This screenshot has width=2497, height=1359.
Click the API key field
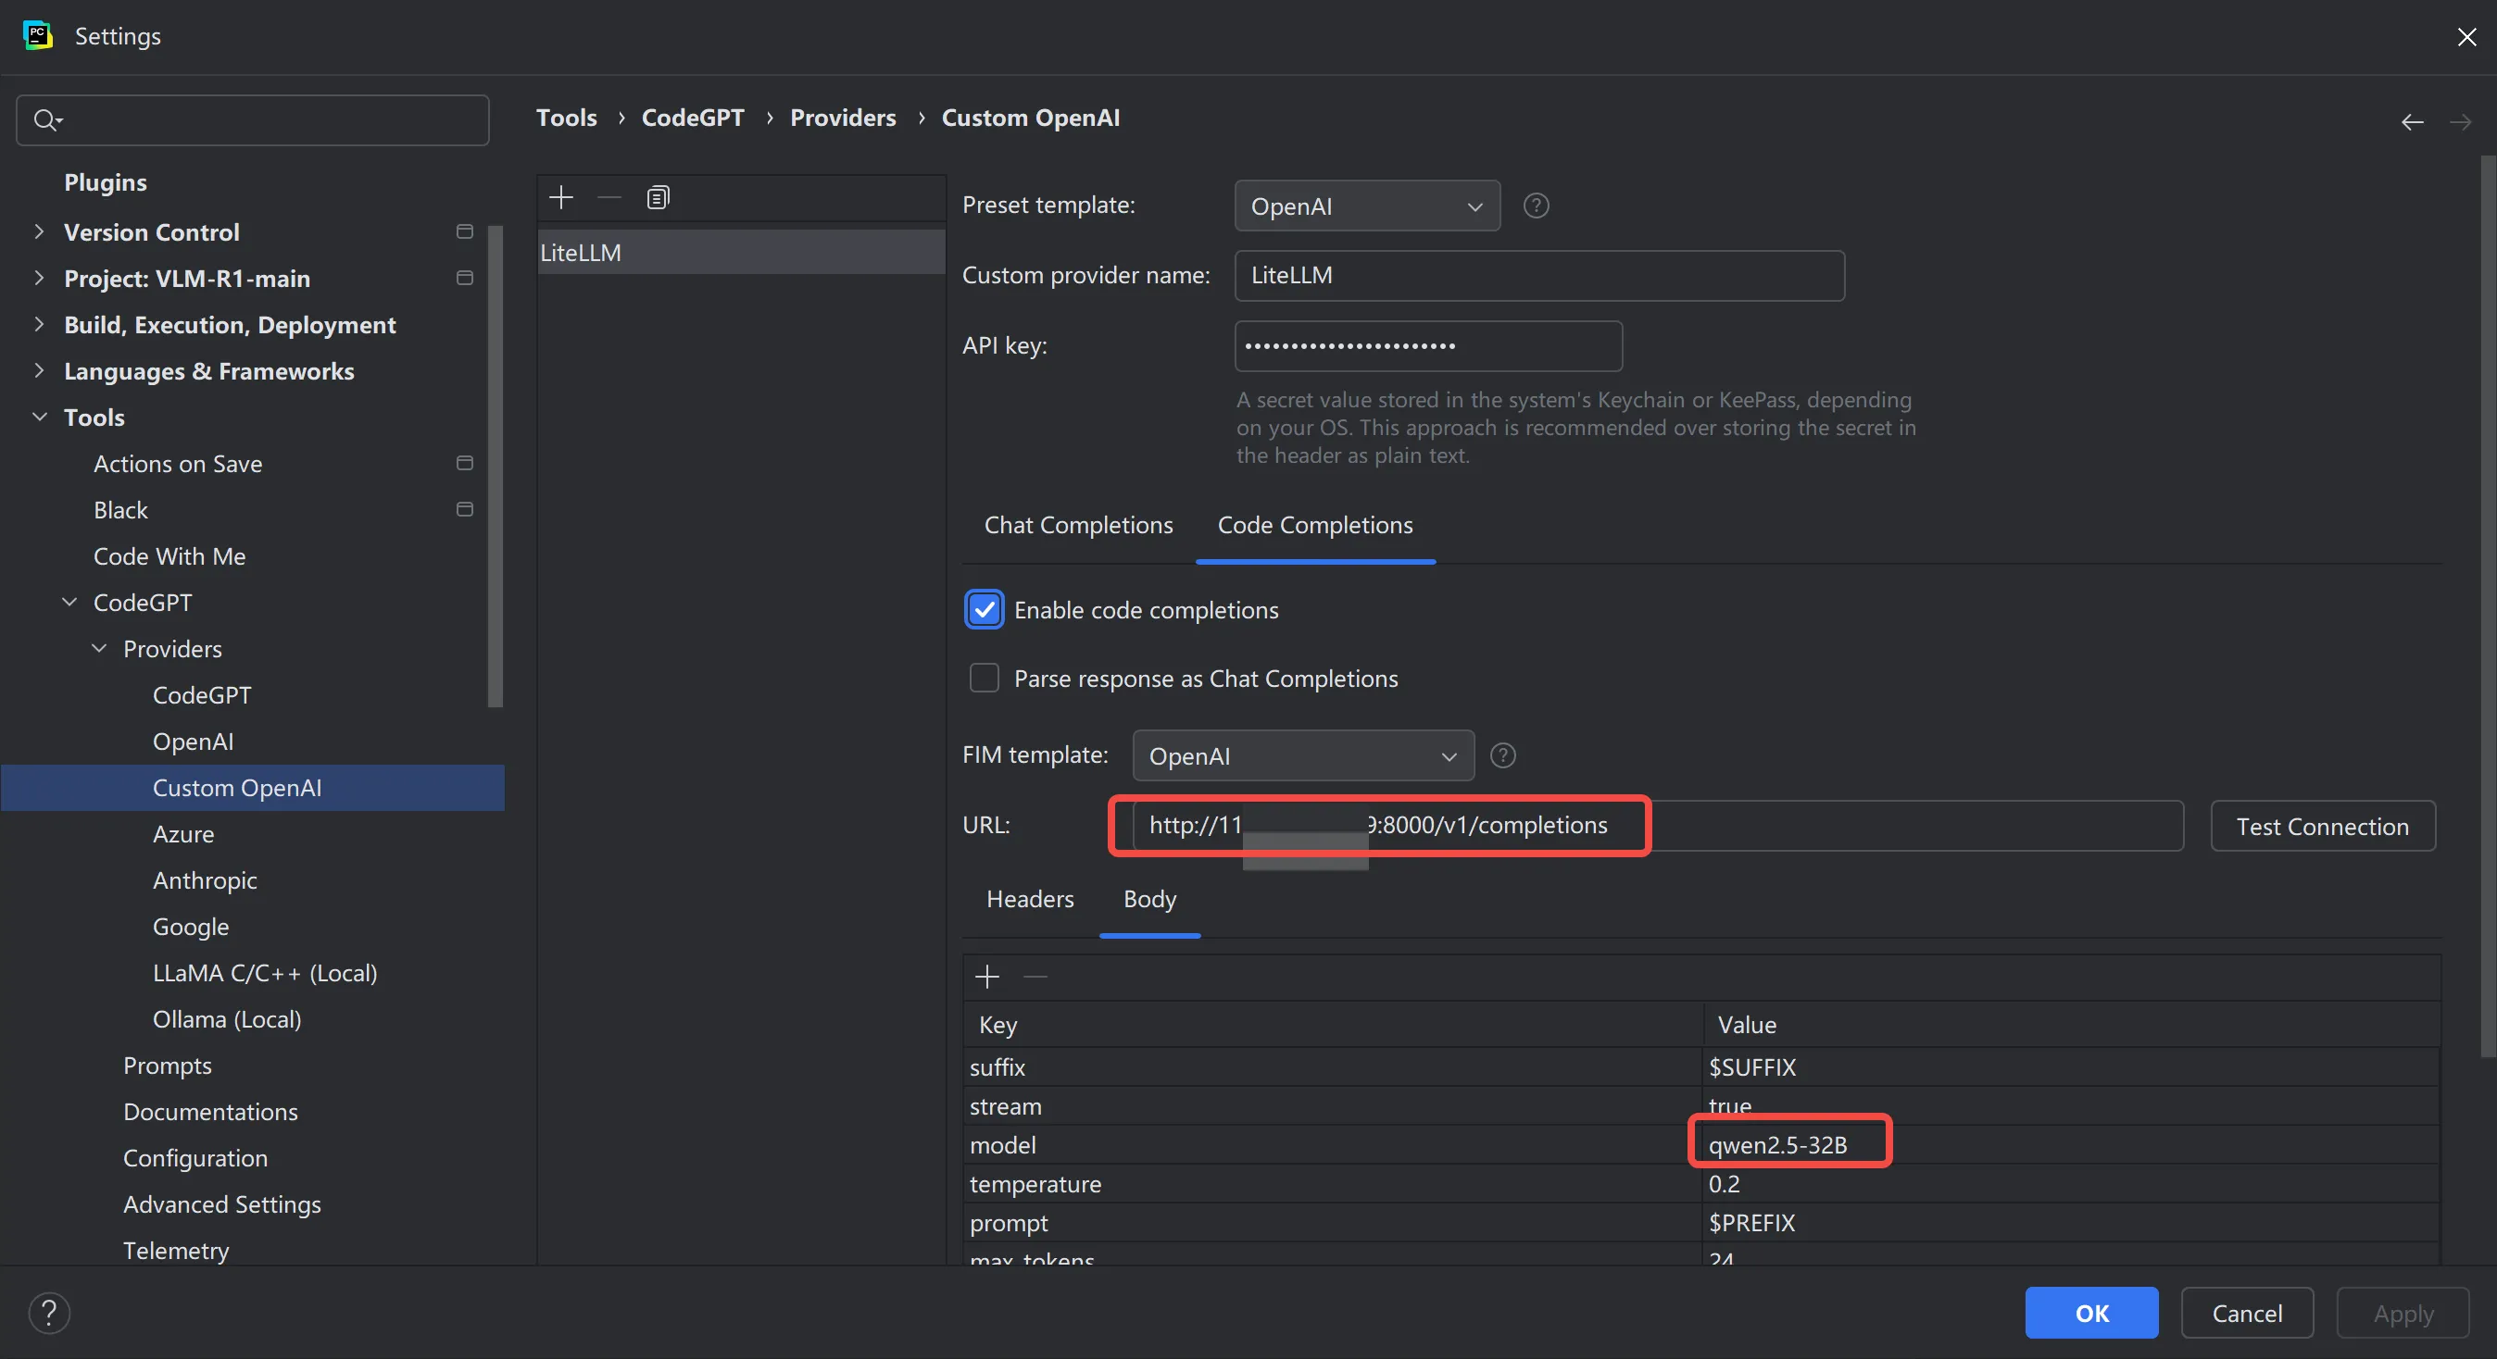click(1427, 346)
